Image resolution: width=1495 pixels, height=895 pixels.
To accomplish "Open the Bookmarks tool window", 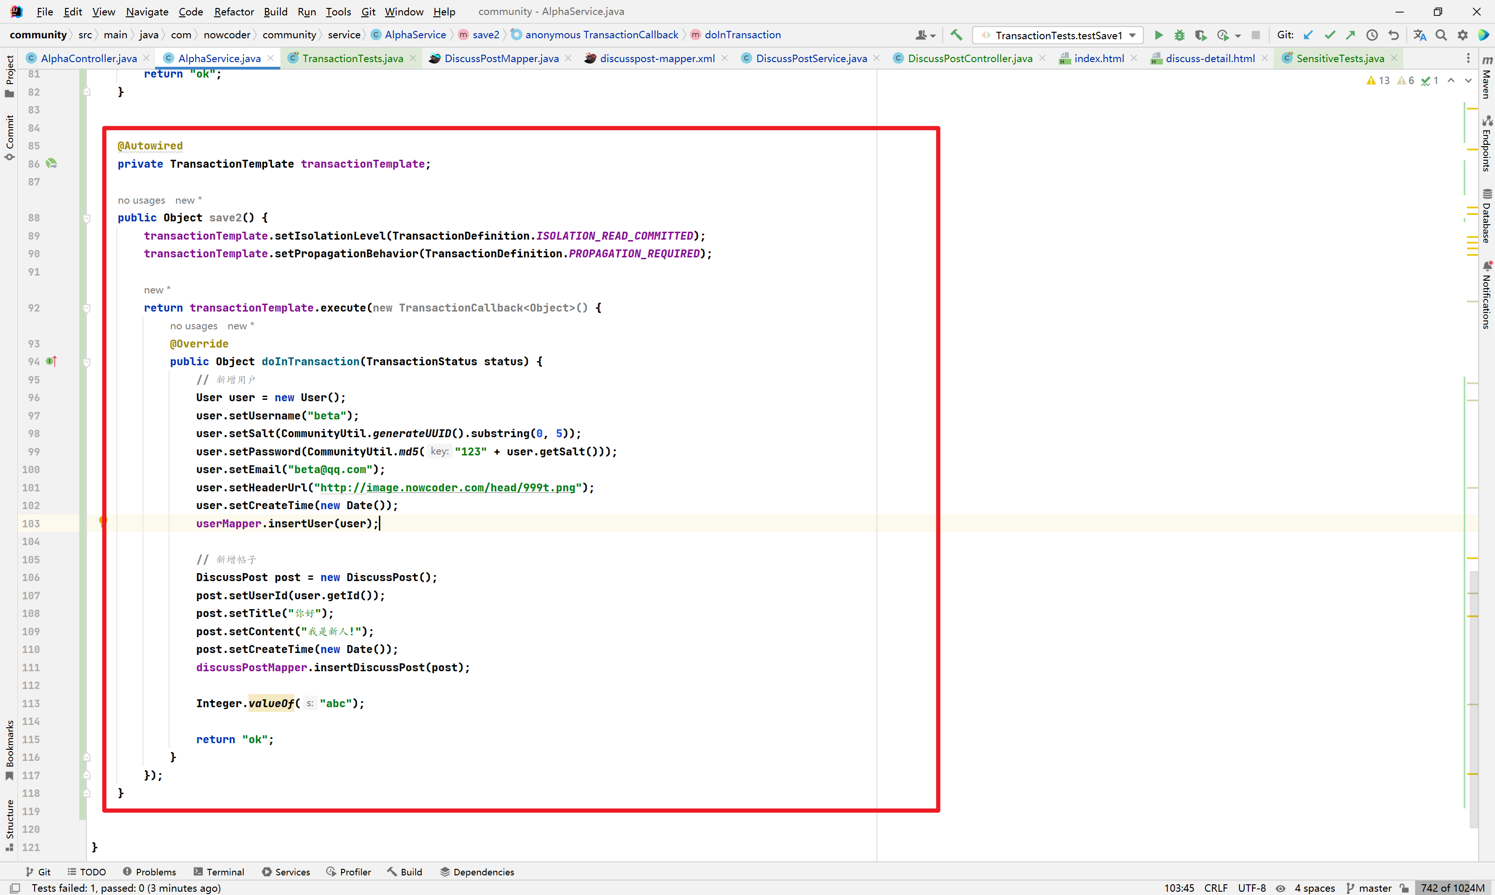I will tap(9, 750).
